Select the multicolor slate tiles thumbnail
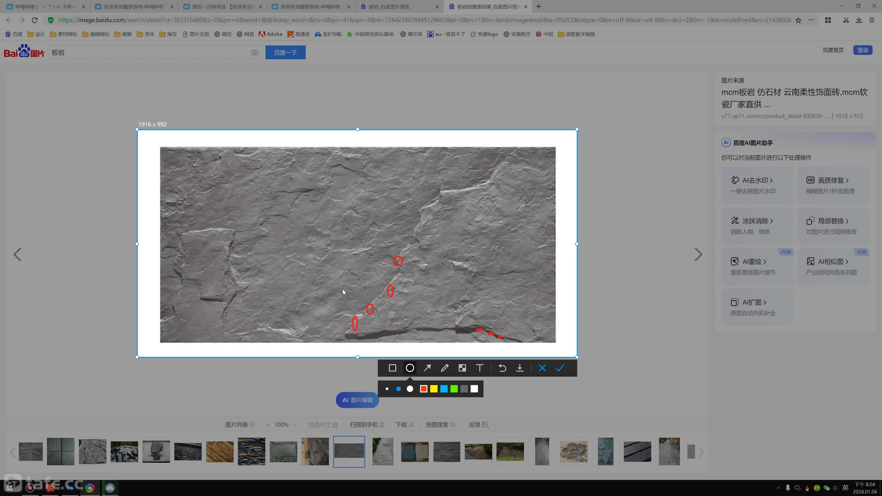 pos(574,452)
